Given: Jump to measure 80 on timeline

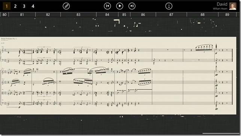Looking at the screenshot, I should pyautogui.click(x=4, y=15).
